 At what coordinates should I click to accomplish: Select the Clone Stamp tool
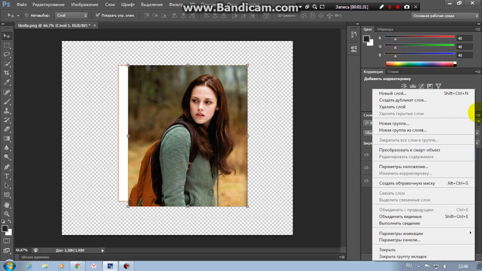click(x=7, y=111)
